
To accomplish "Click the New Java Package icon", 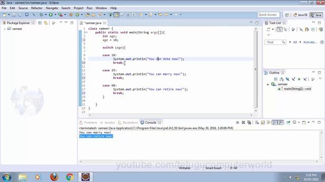I will (x=71, y=15).
